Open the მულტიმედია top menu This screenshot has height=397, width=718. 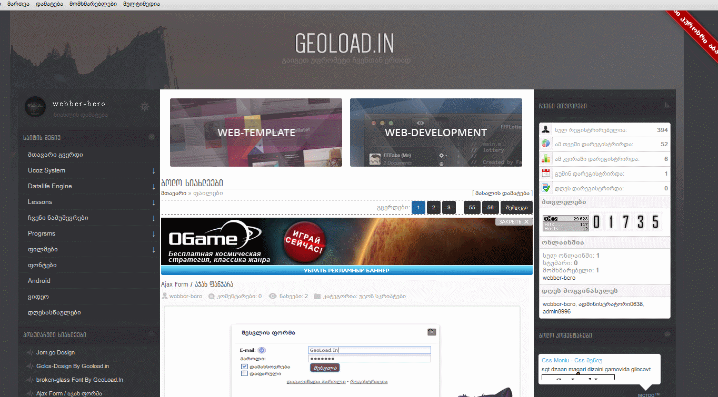(x=142, y=4)
